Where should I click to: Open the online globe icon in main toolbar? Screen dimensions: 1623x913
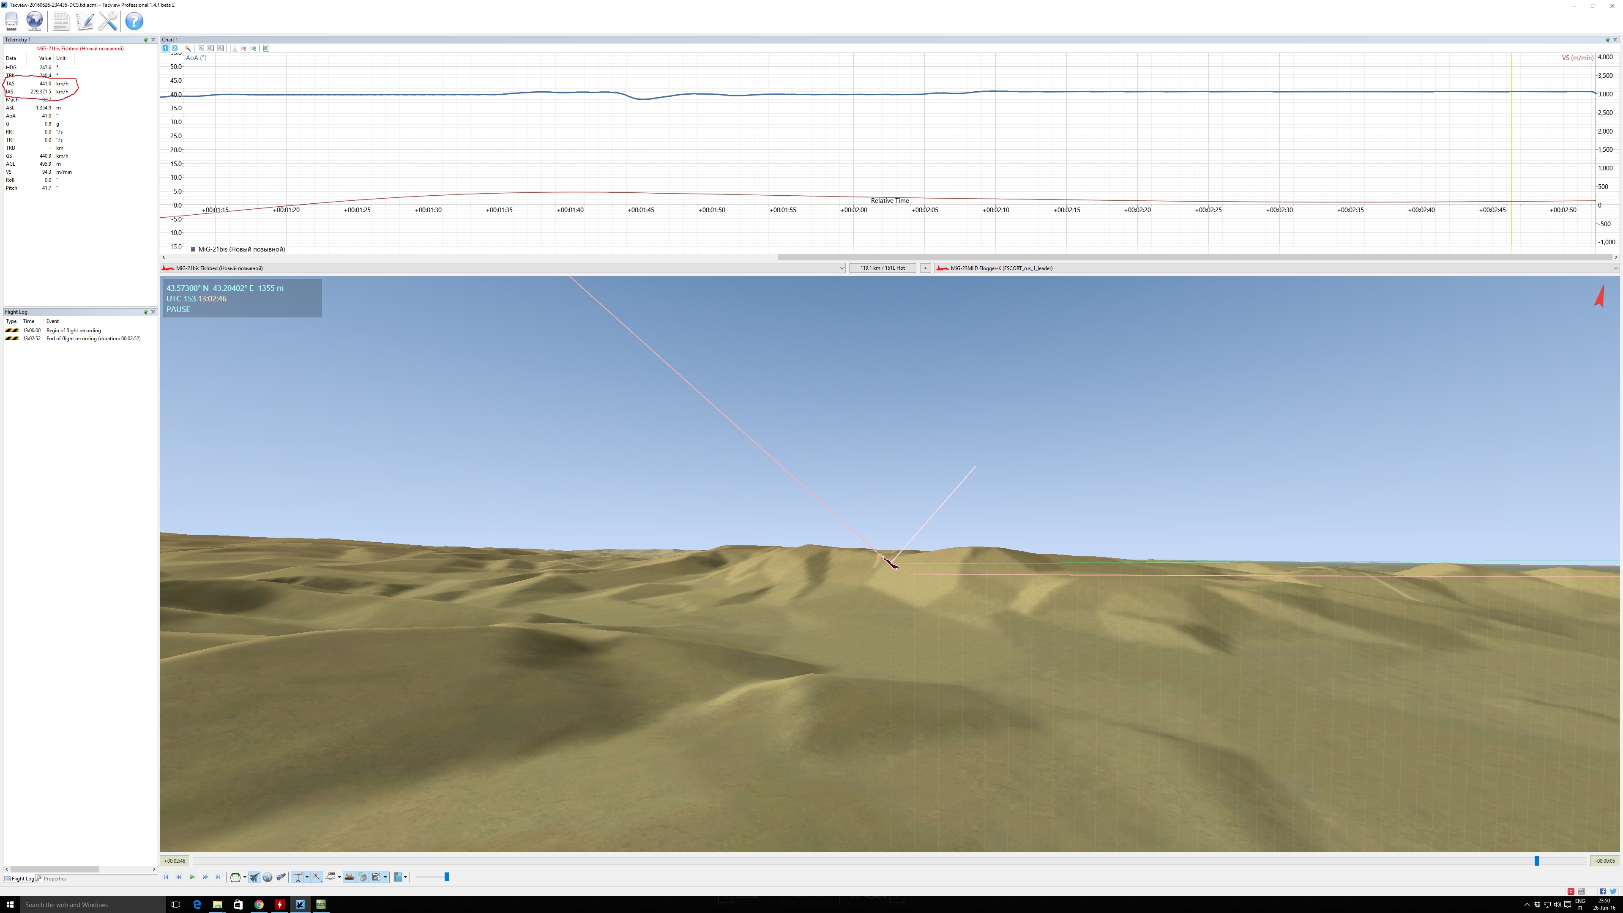click(x=35, y=21)
